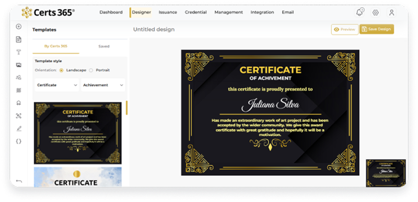418x202 pixels.
Task: Select Landscape orientation radio button
Action: 62,70
